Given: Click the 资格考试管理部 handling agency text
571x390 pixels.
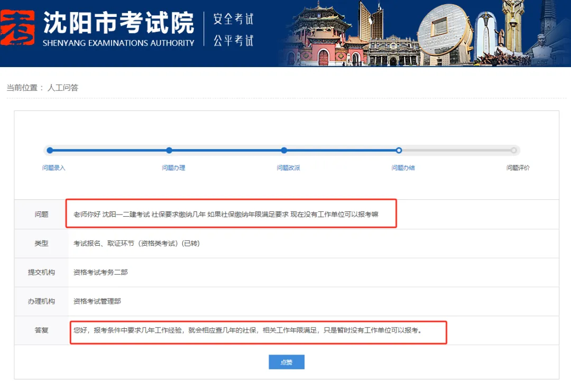Looking at the screenshot, I should 97,301.
